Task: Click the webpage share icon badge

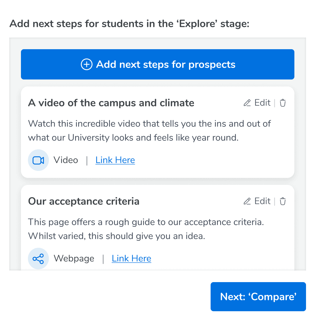Action: (x=38, y=259)
